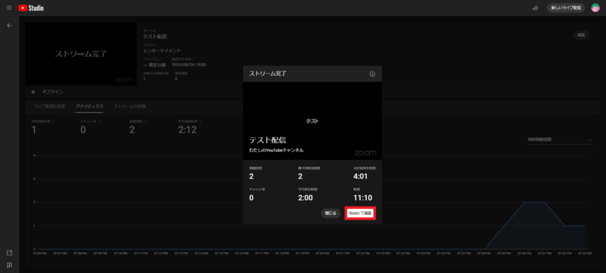Click the stream preview thumbnail showing ストリーム完了
The width and height of the screenshot is (606, 273).
[81, 54]
